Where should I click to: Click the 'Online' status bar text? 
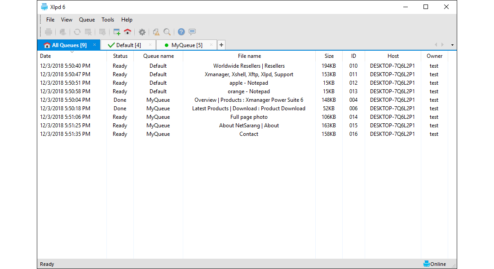point(438,264)
